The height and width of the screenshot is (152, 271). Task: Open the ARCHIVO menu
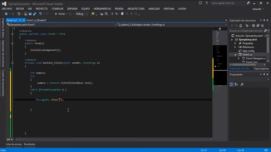point(7,8)
